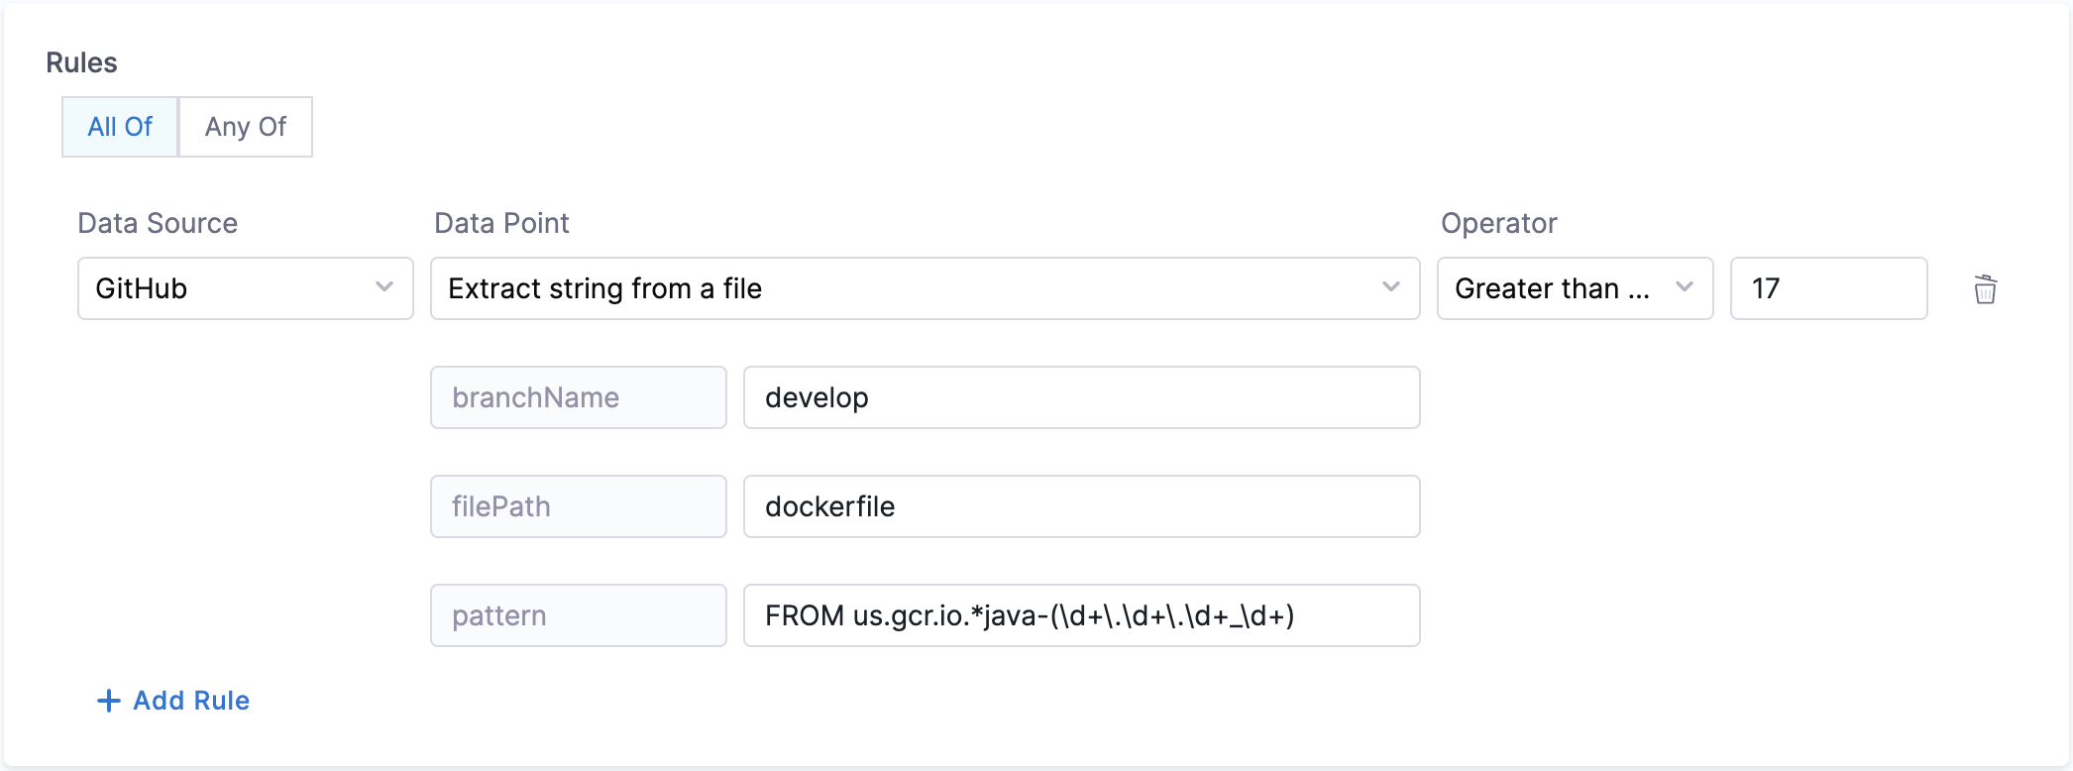This screenshot has width=2073, height=771.
Task: Click the Operator column label
Action: coord(1498,223)
